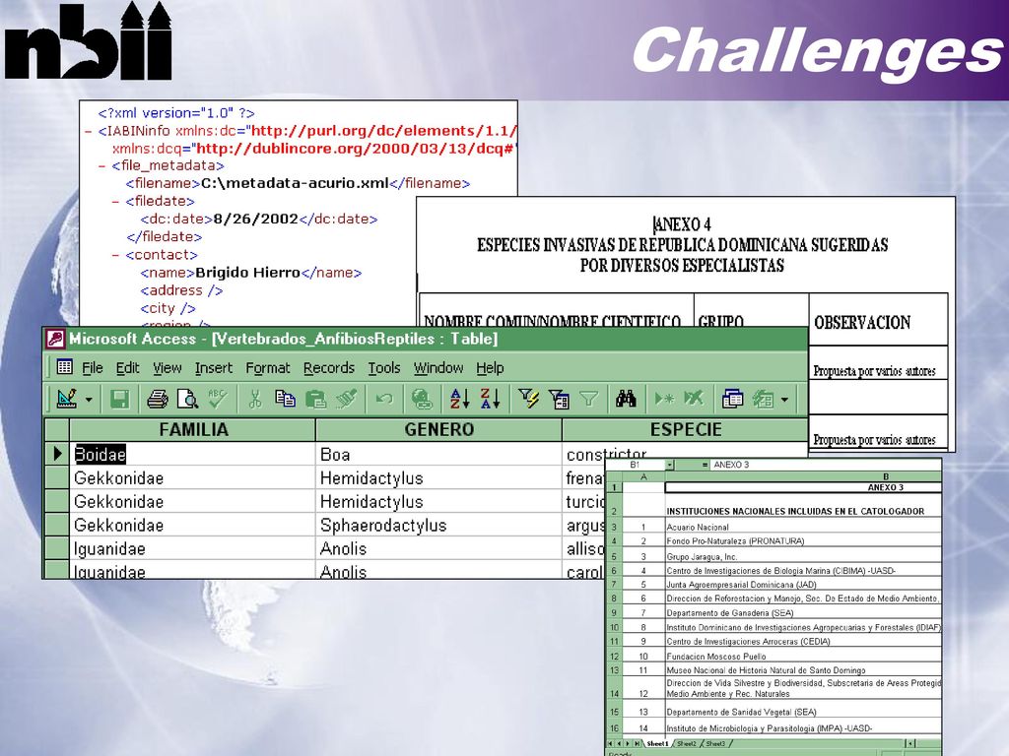The width and height of the screenshot is (1009, 756).
Task: Click the Undo arrow icon
Action: [384, 400]
